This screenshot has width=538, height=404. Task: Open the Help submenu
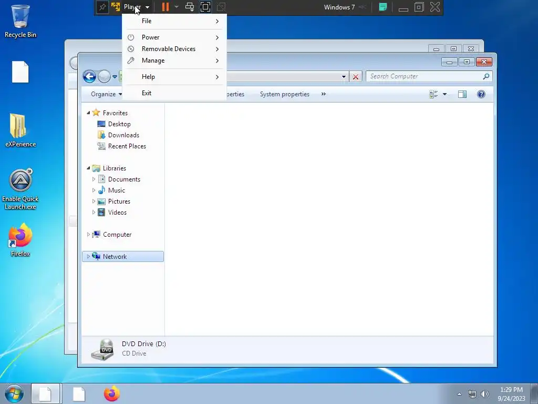[x=174, y=77]
